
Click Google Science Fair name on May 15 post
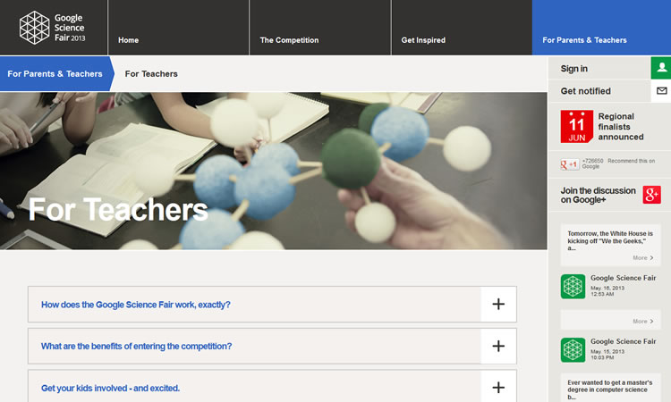tap(623, 342)
